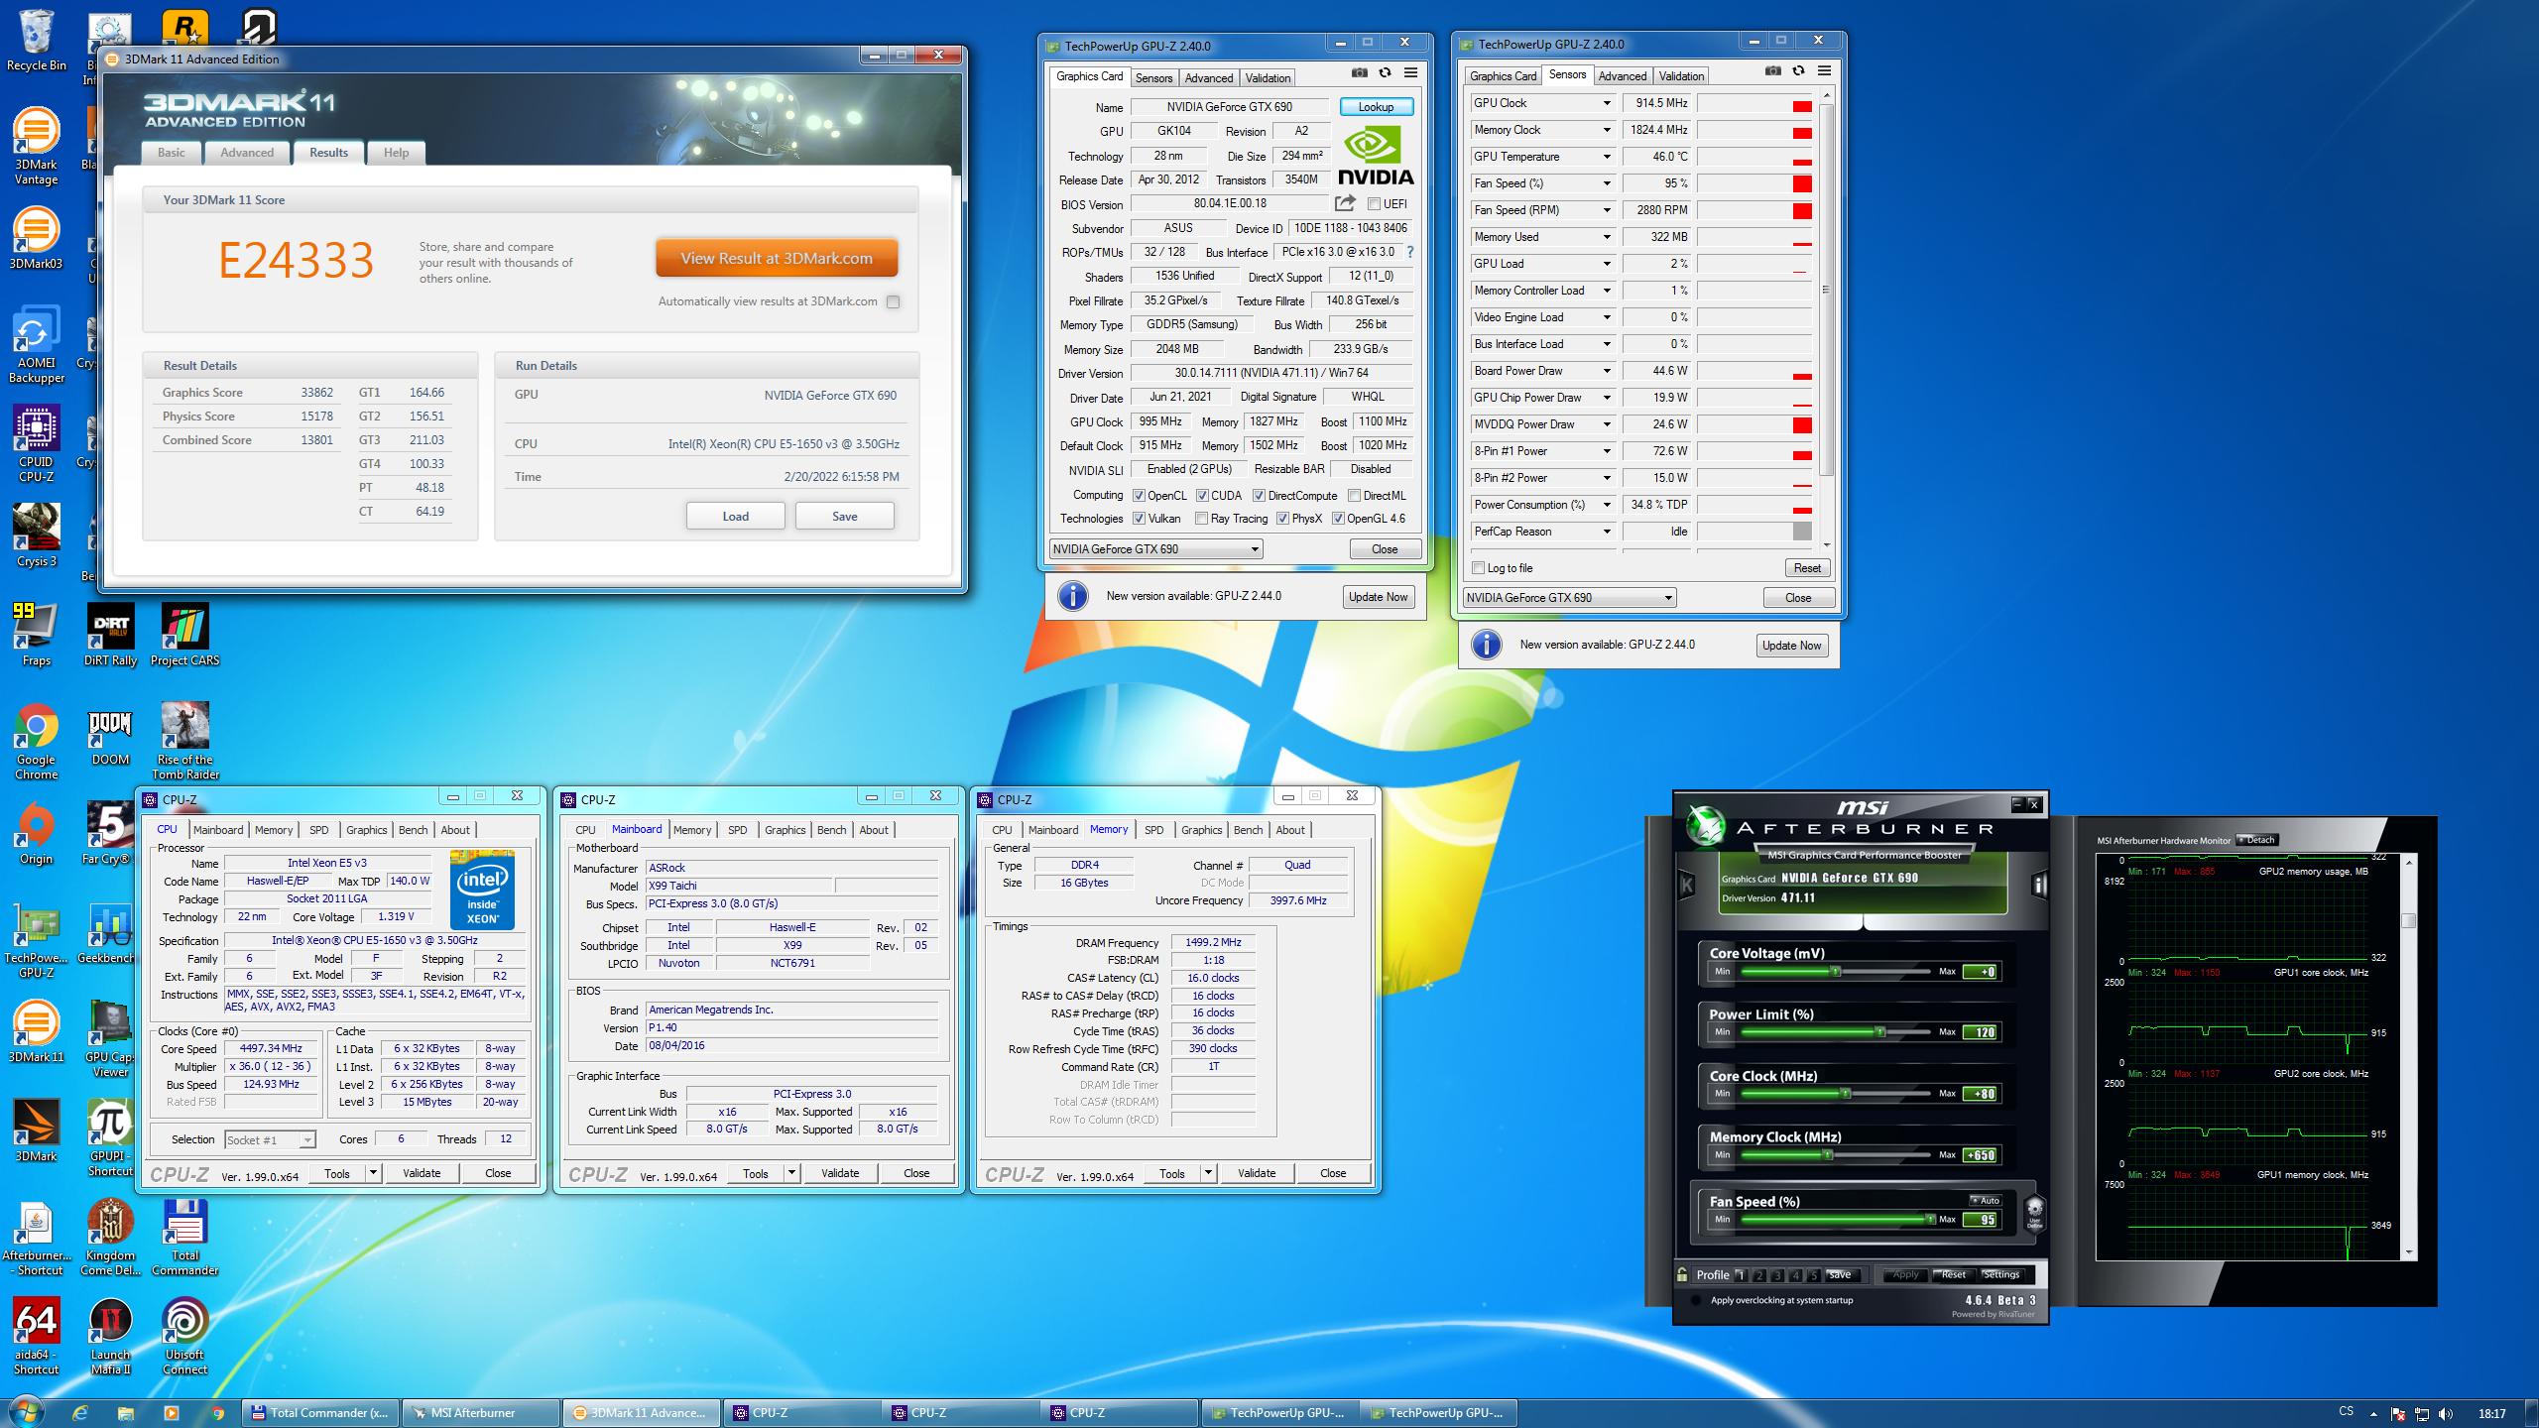Expand Fan Speed (RPM) sensor dropdown
Screen dimensions: 2539x1428
(x=1607, y=210)
